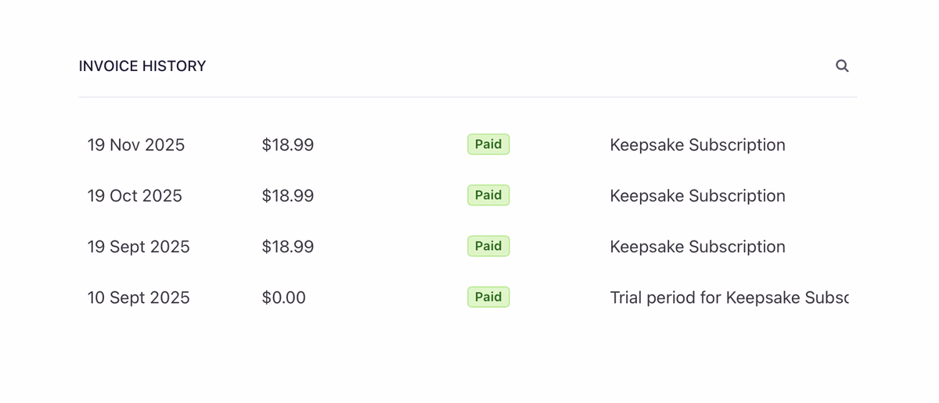
Task: Open the 10 Sept 2025 invoice
Action: tap(139, 298)
